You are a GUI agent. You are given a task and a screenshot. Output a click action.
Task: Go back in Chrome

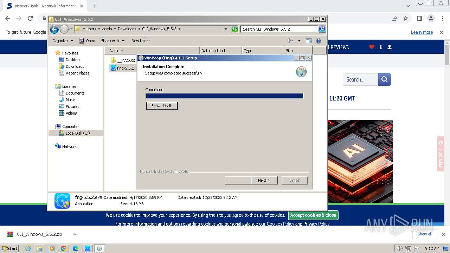(x=8, y=18)
